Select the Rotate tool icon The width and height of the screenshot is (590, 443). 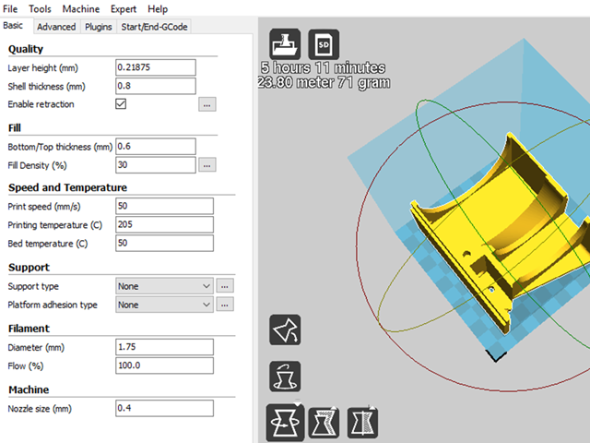(285, 423)
